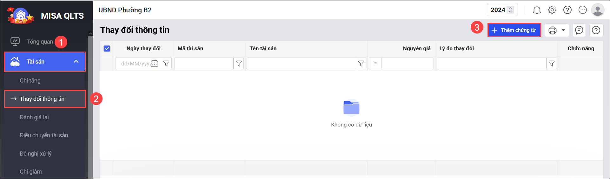Open Tổng quan in the sidebar
Screen dimensions: 610x179
pos(39,42)
